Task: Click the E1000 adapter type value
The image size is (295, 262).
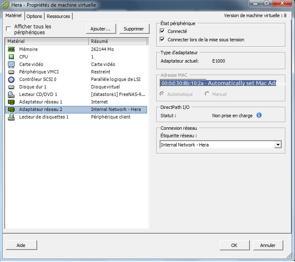Action: tap(219, 61)
